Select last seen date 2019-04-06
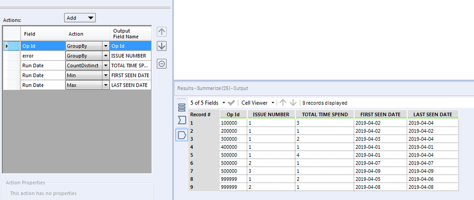The height and width of the screenshot is (200, 474). click(x=433, y=179)
